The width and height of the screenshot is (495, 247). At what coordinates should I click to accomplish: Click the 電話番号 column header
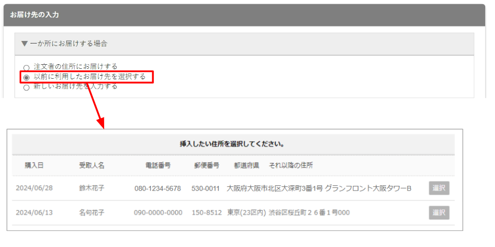158,166
